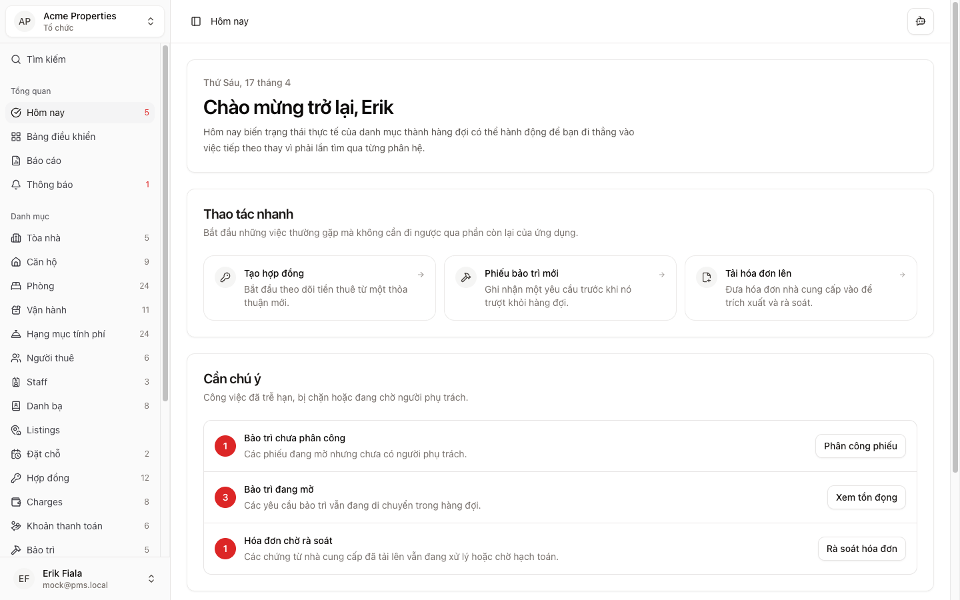Click the Thông báo bell icon
Screen dimensions: 960x600
[x=16, y=185]
